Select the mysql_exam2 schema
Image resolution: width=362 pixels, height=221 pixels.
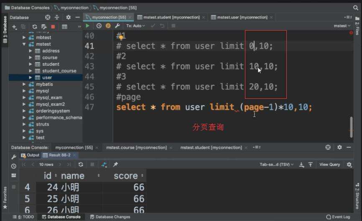coord(50,105)
